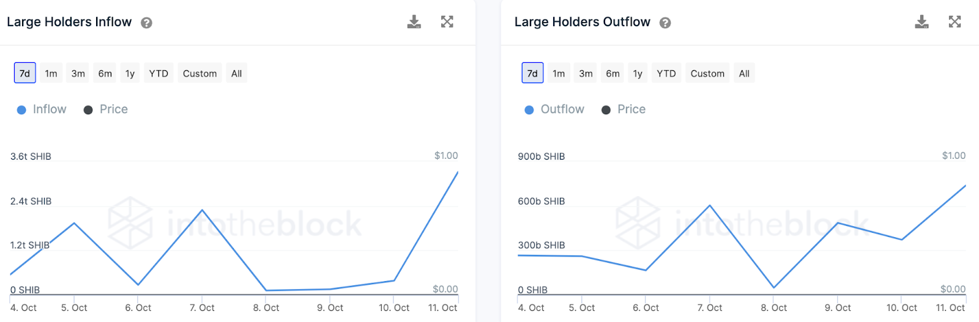The height and width of the screenshot is (322, 979).
Task: Click the 7. Oct outflow peak point
Action: pos(710,205)
